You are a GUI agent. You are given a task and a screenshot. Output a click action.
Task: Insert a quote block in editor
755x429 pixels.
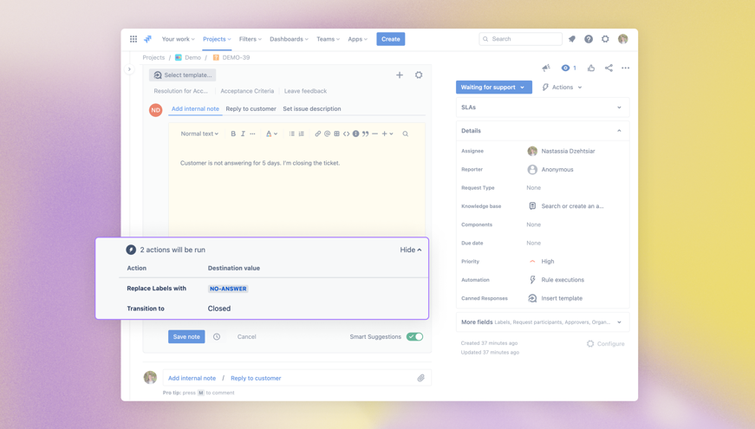[x=366, y=133]
